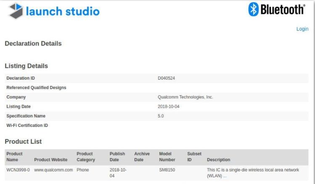Viewport: 315px width, 184px height.
Task: Select the company name Qualcomm Technologies, Inc.
Action: 185,97
